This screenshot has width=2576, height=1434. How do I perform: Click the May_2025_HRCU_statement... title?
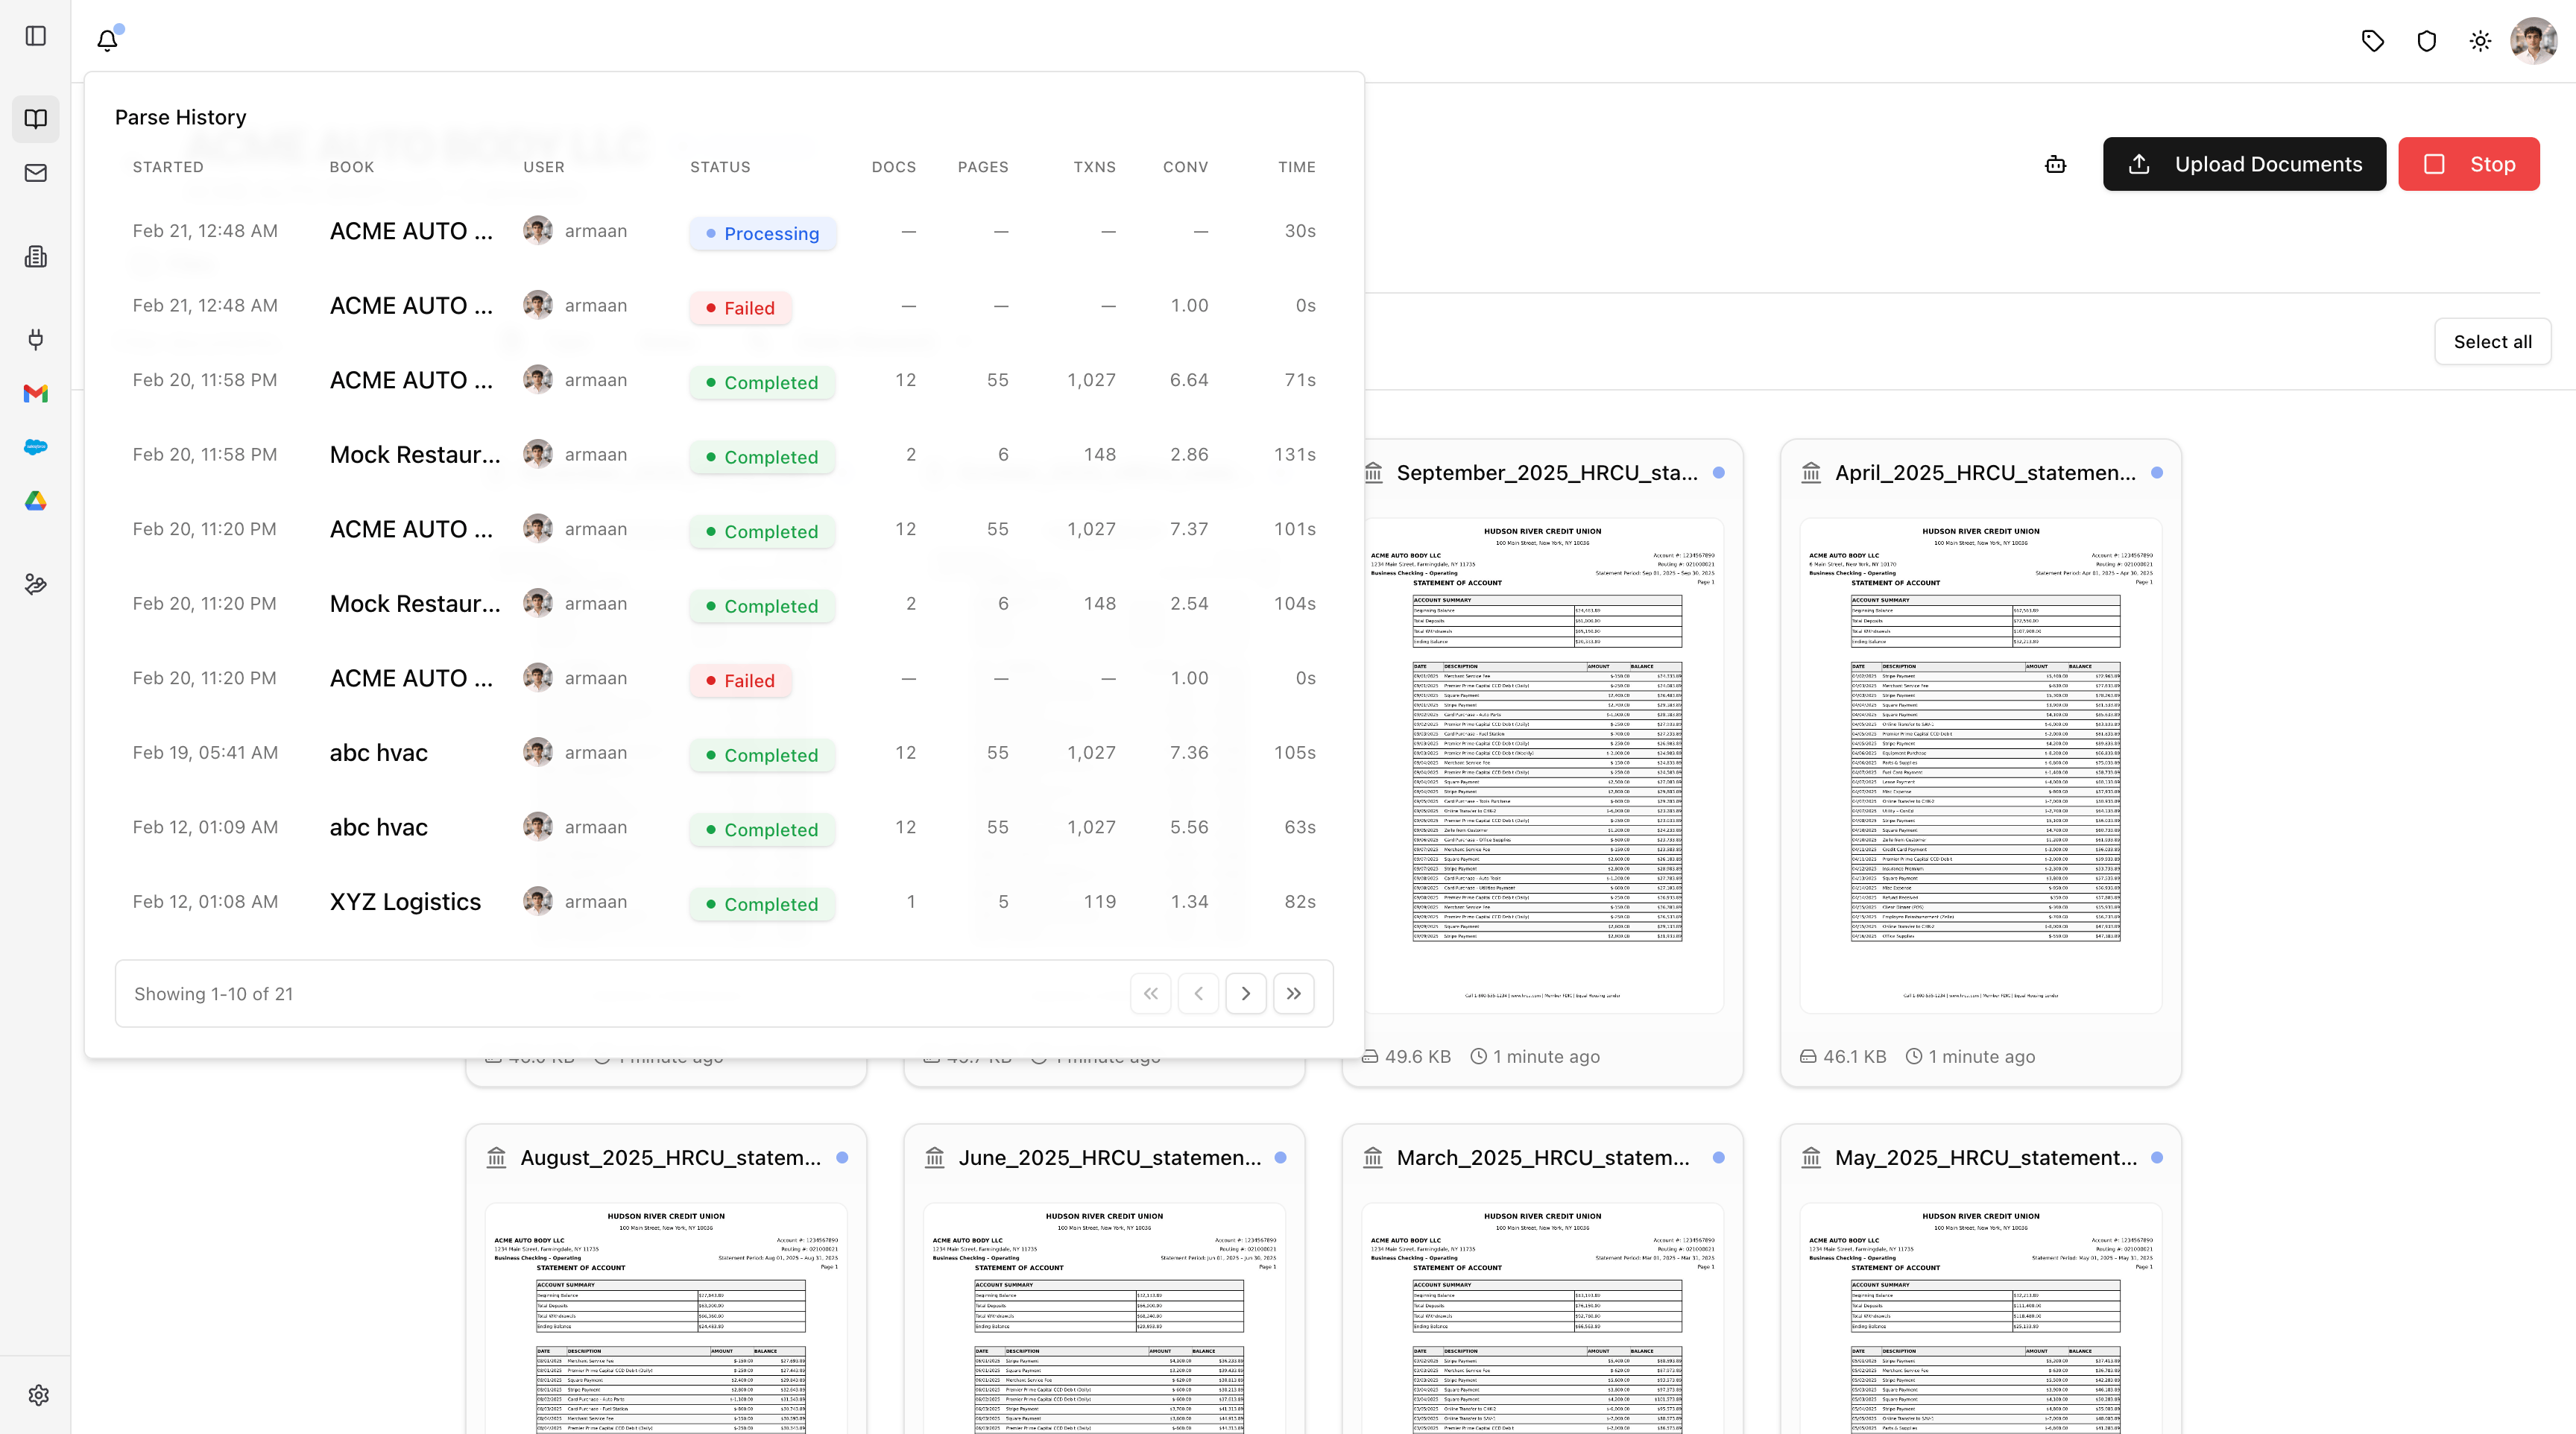(x=1986, y=1158)
